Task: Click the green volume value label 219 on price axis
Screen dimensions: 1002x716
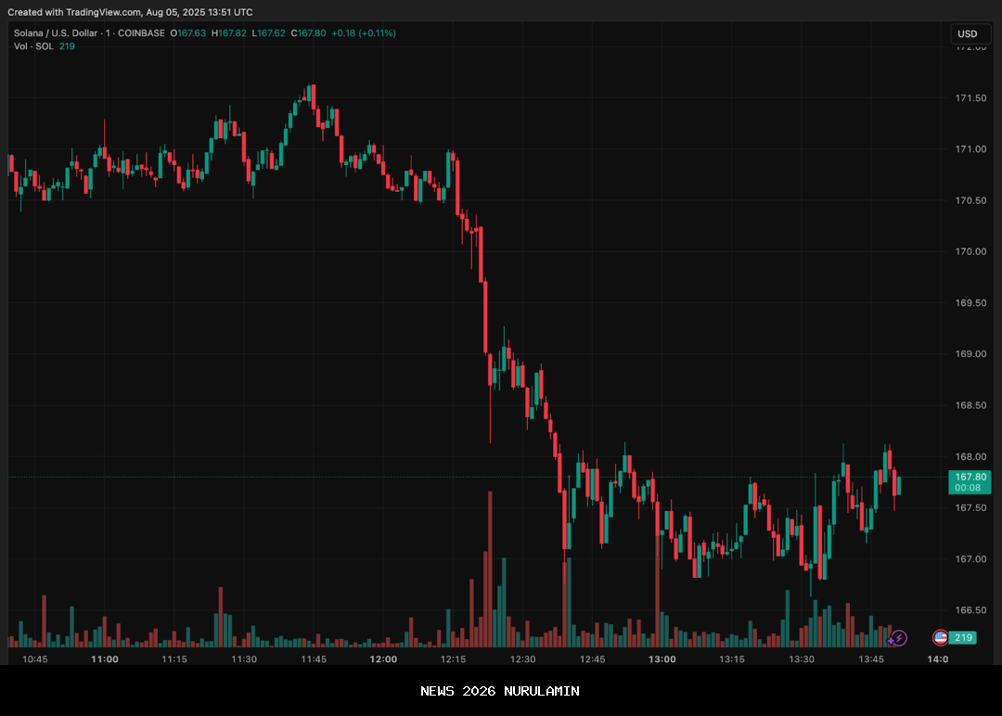Action: [x=964, y=638]
